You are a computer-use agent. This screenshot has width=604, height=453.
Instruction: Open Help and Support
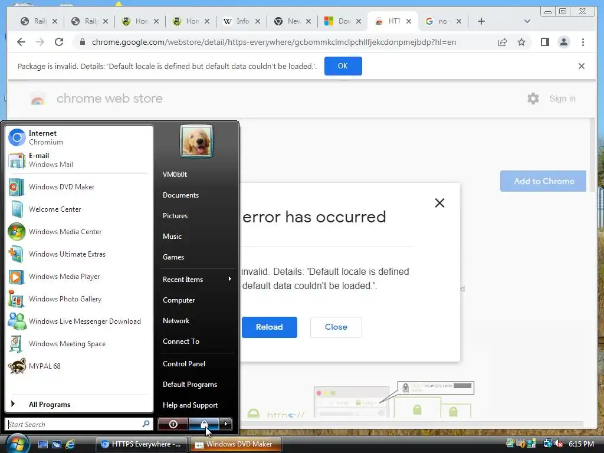[x=190, y=405]
